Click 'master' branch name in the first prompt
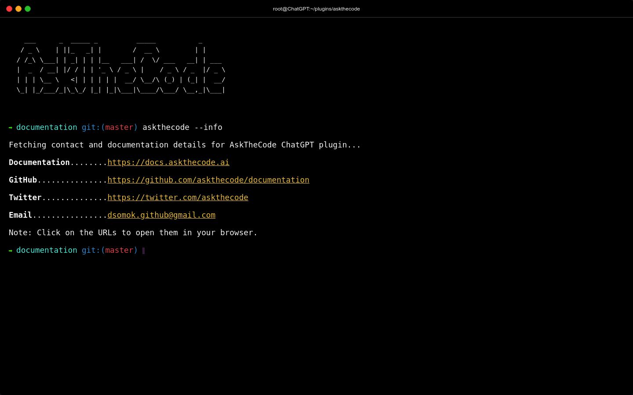633x395 pixels. (119, 127)
